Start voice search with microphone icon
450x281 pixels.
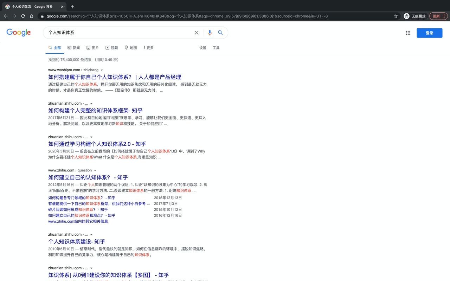(210, 33)
